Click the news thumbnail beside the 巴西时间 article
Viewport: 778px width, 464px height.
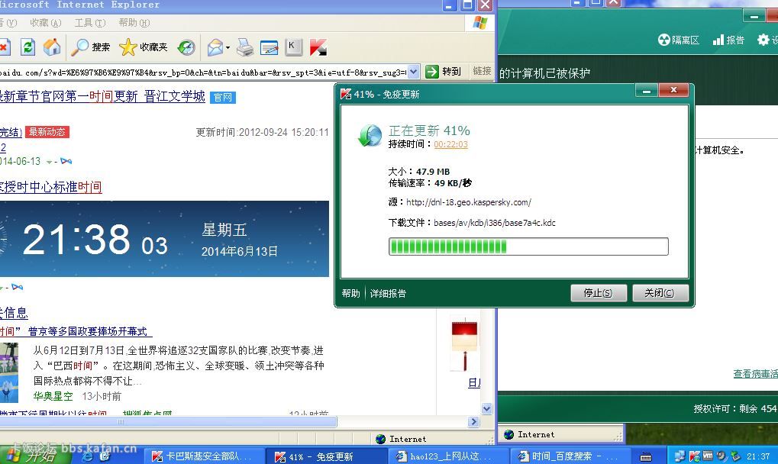pyautogui.click(x=9, y=372)
